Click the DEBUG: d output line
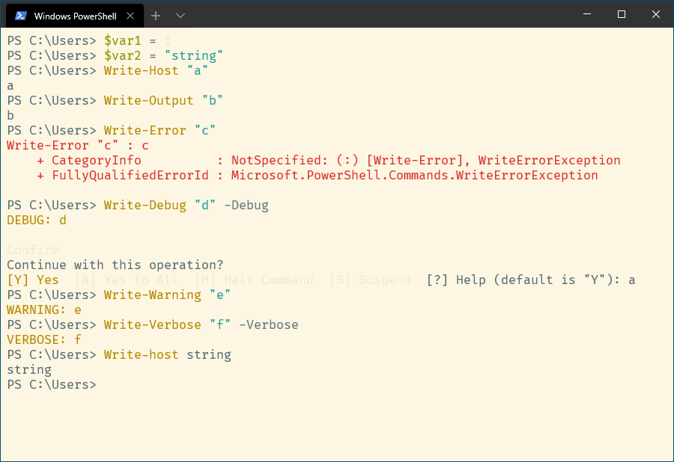 37,220
